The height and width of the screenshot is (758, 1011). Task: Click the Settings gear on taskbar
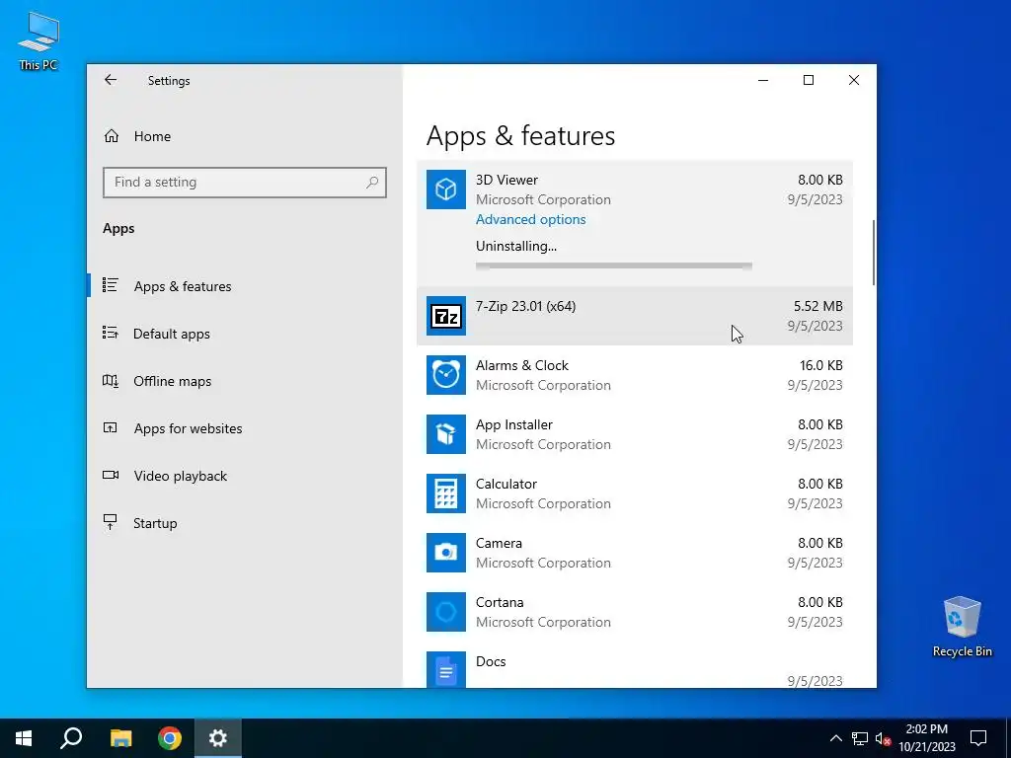(x=218, y=738)
